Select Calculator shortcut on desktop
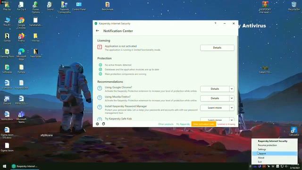This screenshot has height=170, width=302. pyautogui.click(x=294, y=131)
